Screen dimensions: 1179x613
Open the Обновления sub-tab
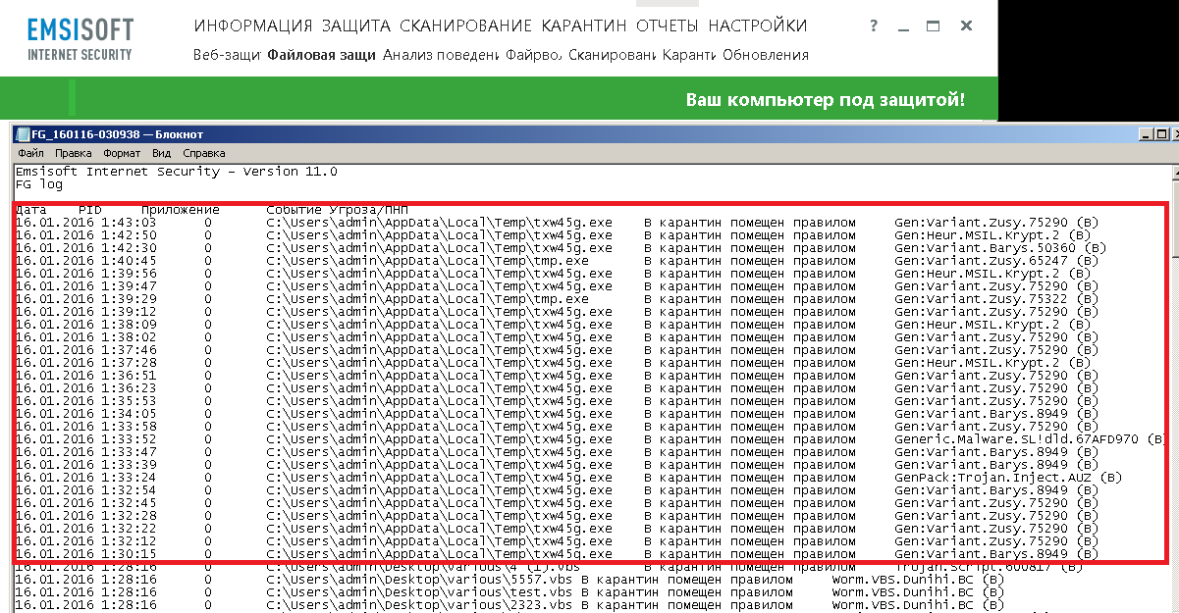766,55
